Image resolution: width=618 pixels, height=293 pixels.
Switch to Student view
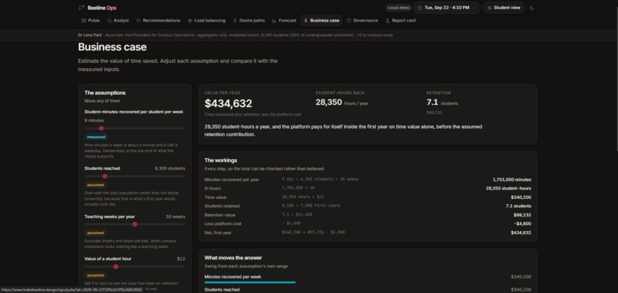click(503, 8)
